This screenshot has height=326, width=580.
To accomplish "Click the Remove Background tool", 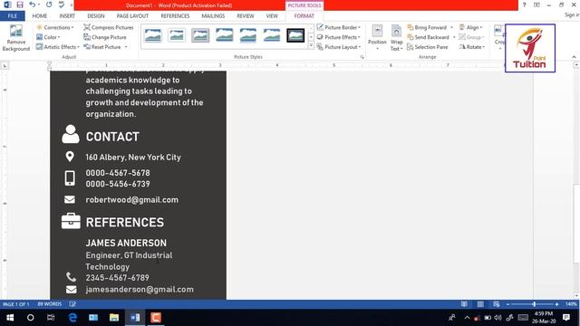I will pyautogui.click(x=16, y=38).
